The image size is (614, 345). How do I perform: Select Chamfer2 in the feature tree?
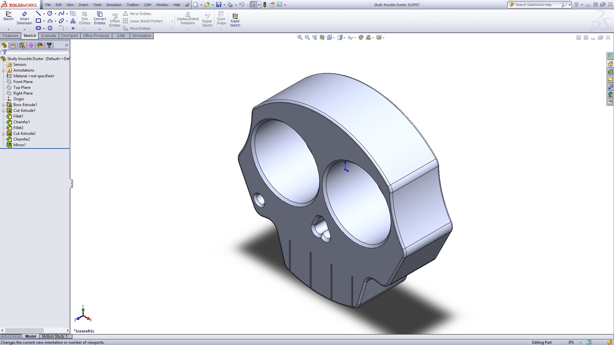pyautogui.click(x=18, y=139)
